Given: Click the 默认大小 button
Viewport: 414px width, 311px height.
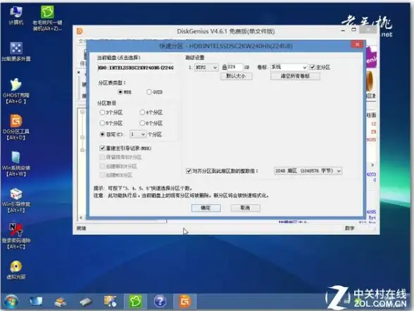Looking at the screenshot, I should click(237, 76).
